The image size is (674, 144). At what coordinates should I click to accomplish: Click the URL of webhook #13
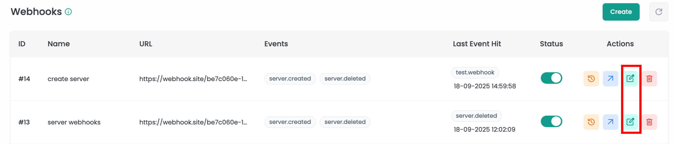[x=193, y=122]
